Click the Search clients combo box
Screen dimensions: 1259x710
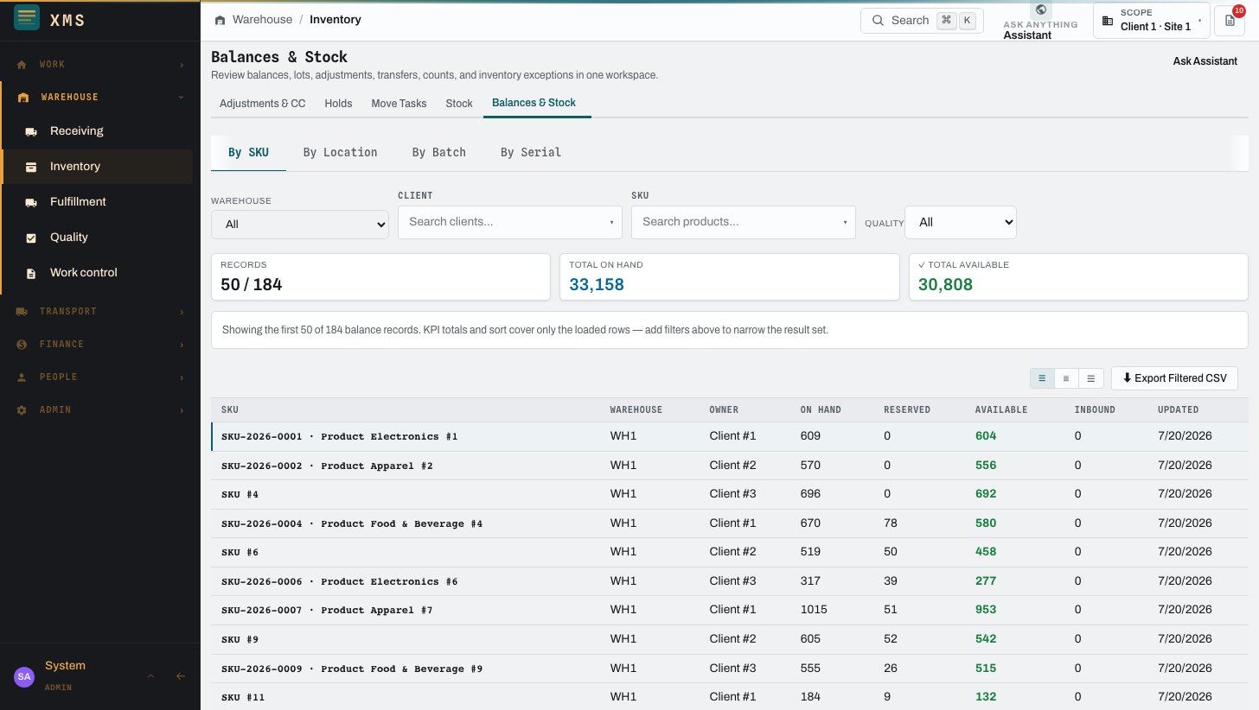point(510,222)
